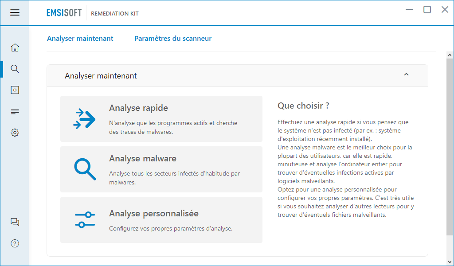
Task: Open the Logs lines icon
Action: tap(15, 111)
